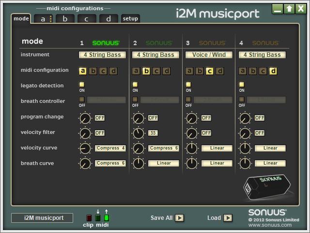Open device 1 breath curve Compress 6 box
The width and height of the screenshot is (310, 233).
tap(110, 163)
